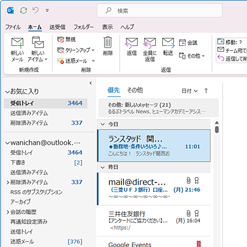
Task: Click the attachment icon on mail@direct message
Action: (188, 181)
